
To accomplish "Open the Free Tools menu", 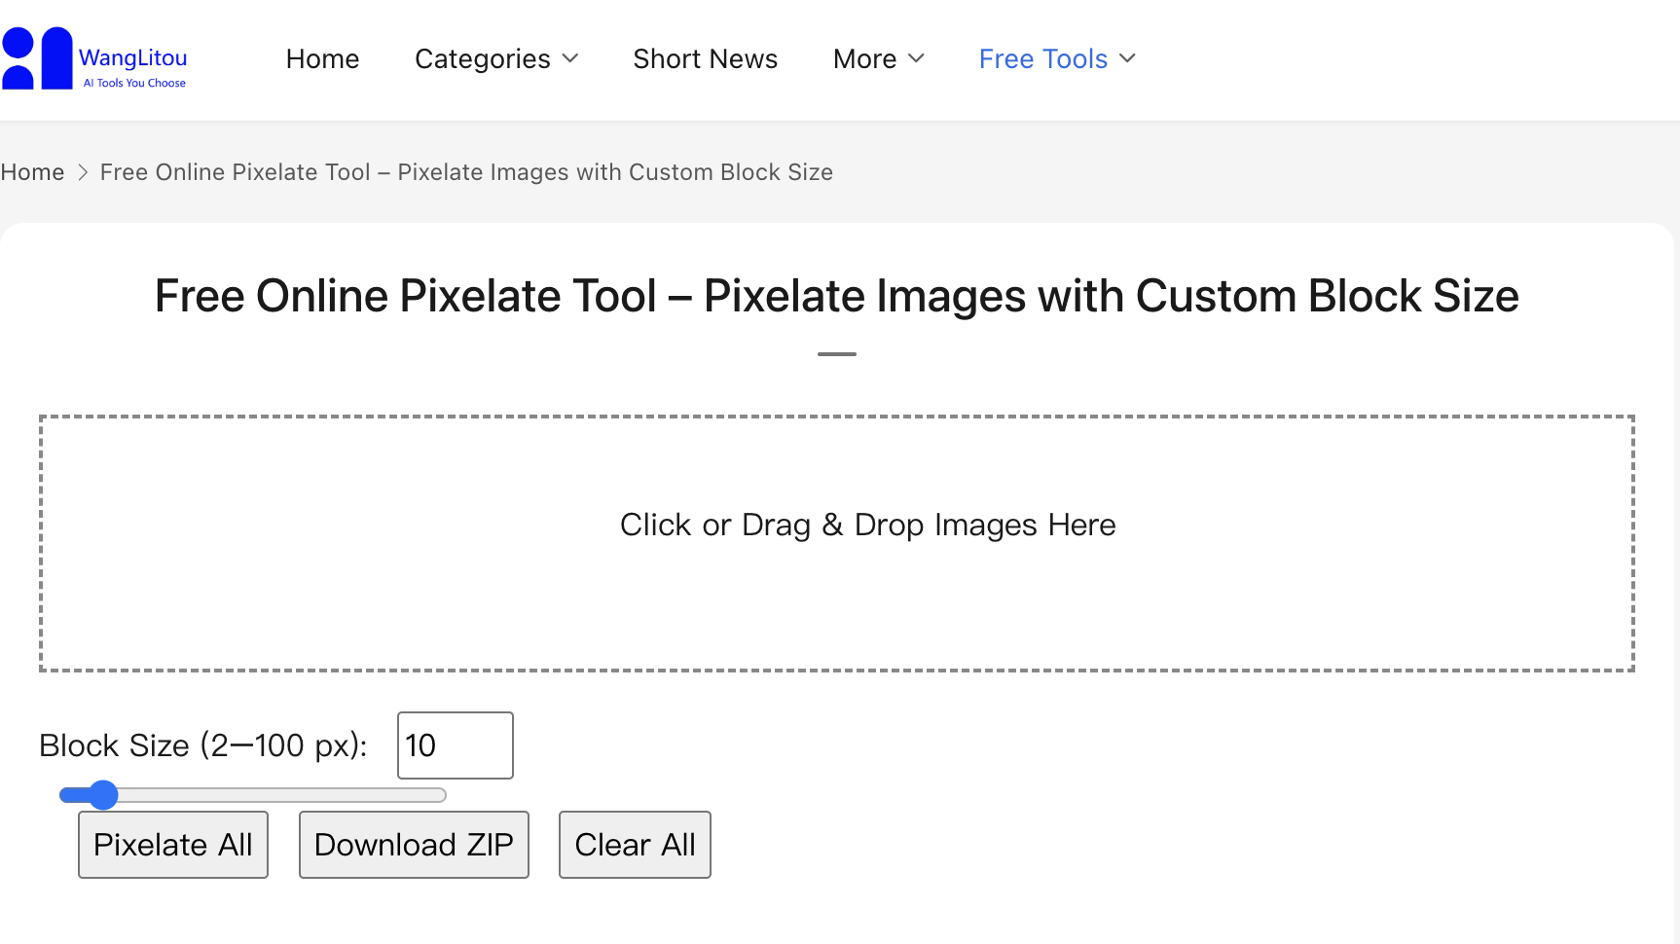I will tap(1043, 59).
